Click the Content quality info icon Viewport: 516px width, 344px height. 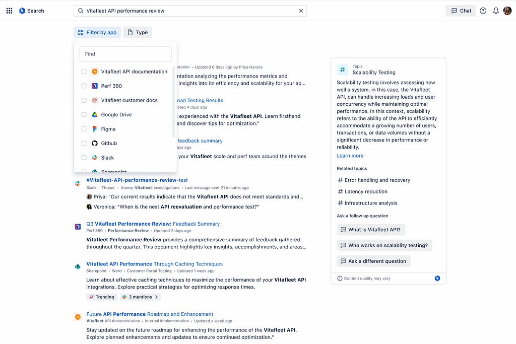340,279
